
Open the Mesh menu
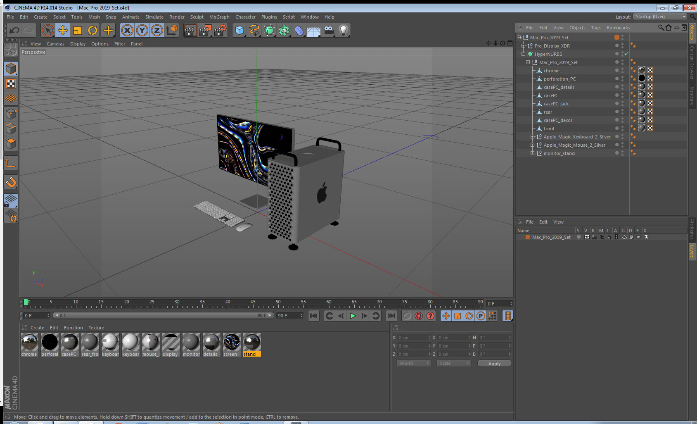[94, 17]
